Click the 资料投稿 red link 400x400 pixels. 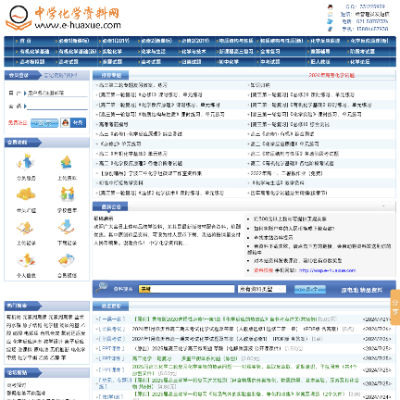point(263,270)
